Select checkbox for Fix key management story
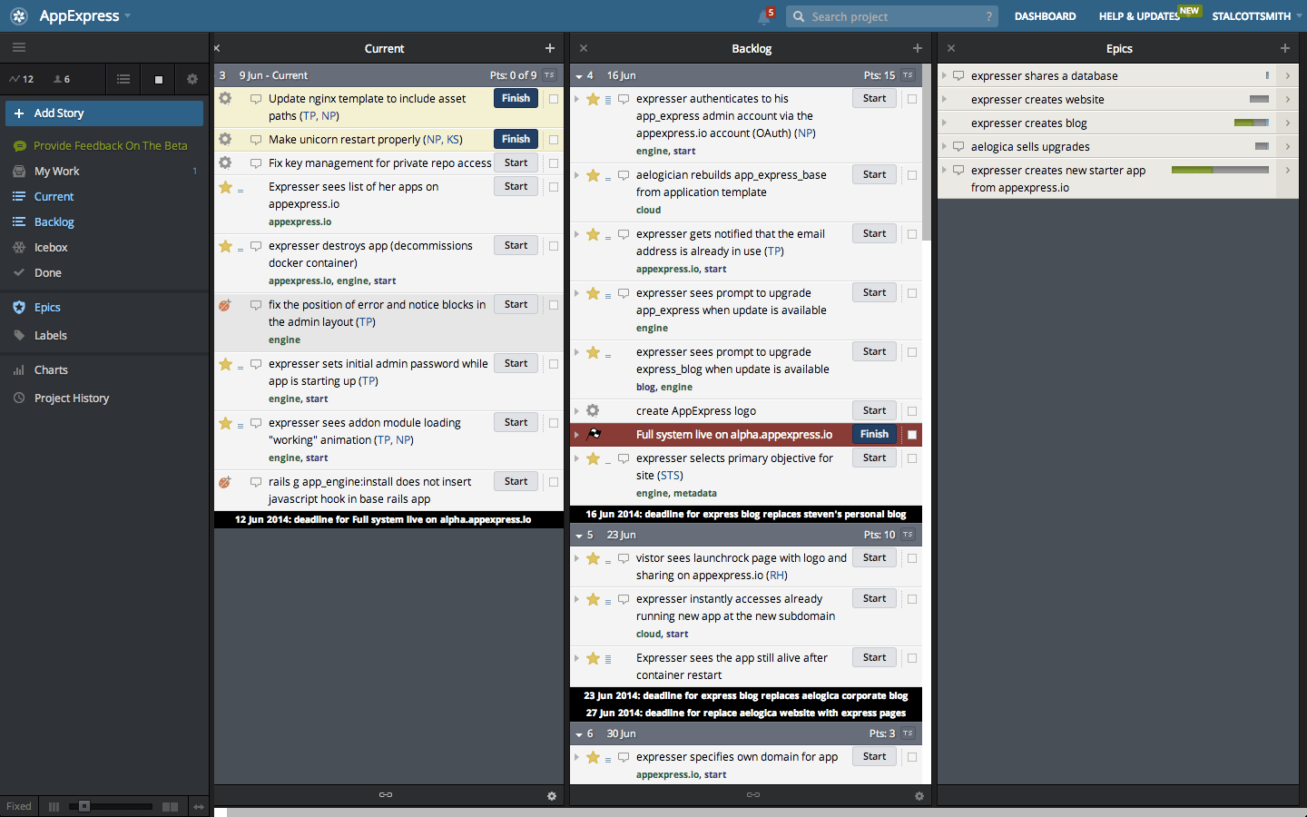 [554, 163]
